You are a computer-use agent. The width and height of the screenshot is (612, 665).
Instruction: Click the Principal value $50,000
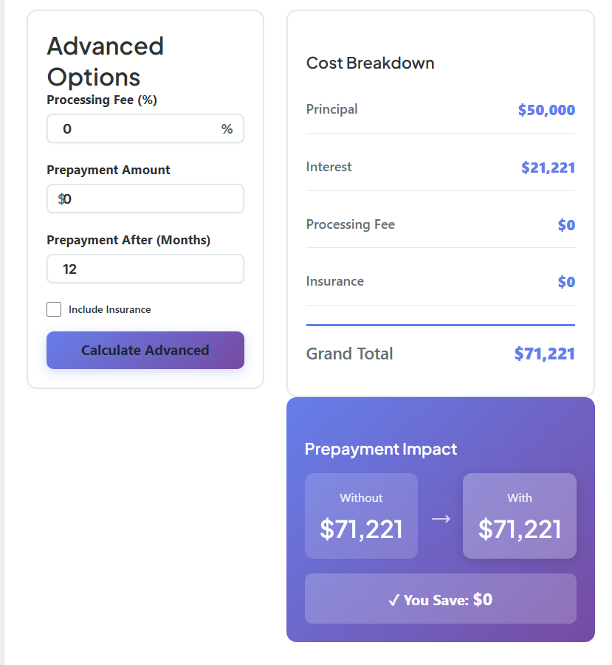(x=546, y=110)
